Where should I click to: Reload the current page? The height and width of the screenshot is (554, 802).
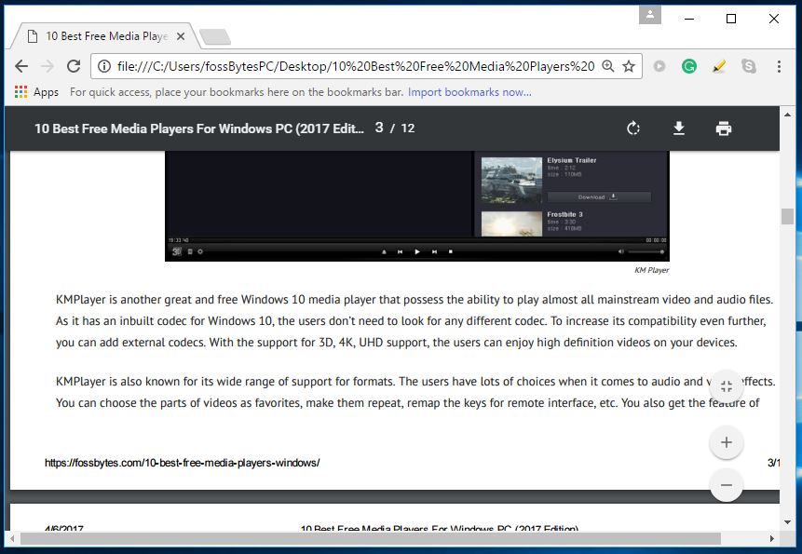click(74, 66)
